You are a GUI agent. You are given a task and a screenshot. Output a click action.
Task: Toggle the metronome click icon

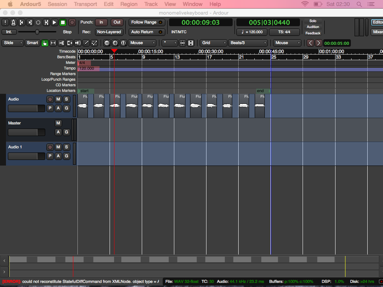tap(13, 22)
